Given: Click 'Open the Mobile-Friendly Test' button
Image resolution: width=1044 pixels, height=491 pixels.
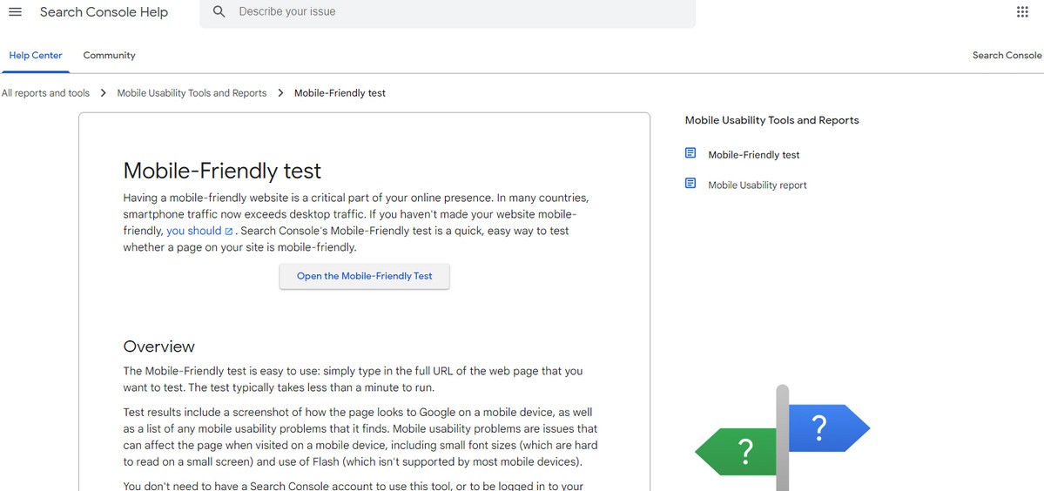Looking at the screenshot, I should [x=364, y=276].
